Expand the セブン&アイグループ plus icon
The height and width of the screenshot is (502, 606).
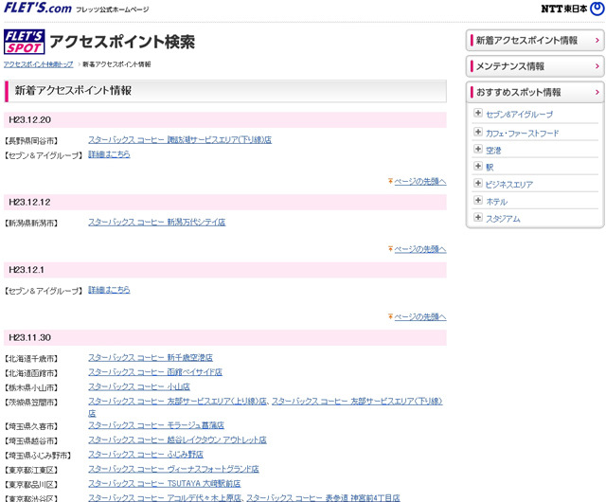pyautogui.click(x=478, y=113)
